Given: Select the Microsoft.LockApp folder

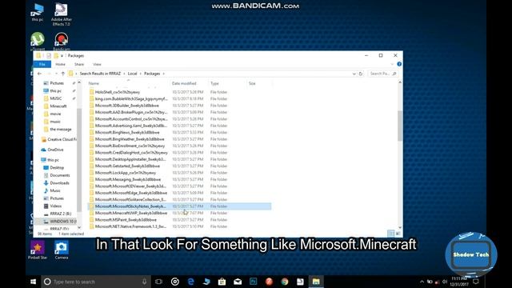Looking at the screenshot, I should click(x=126, y=173).
